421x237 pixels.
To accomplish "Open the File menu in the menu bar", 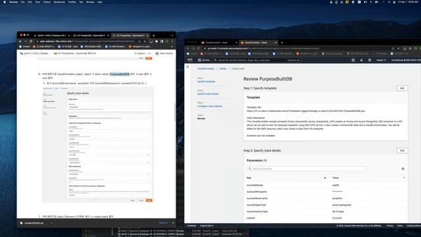I will click(x=23, y=2).
